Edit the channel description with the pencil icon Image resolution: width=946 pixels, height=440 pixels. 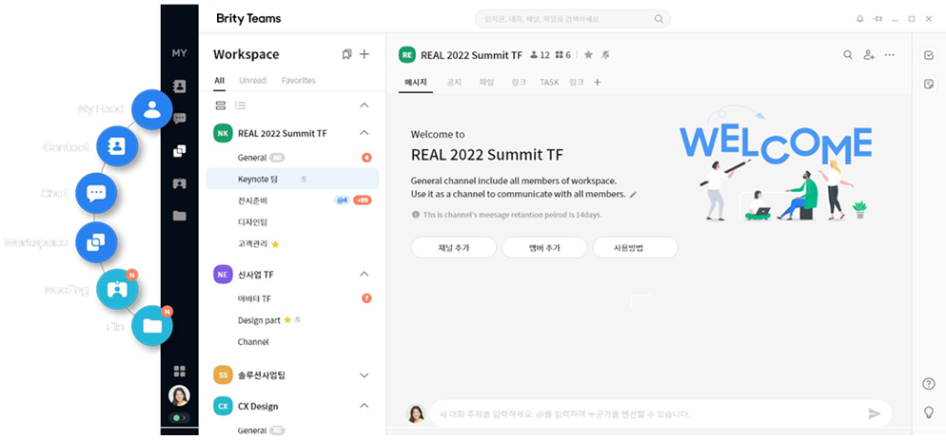633,195
